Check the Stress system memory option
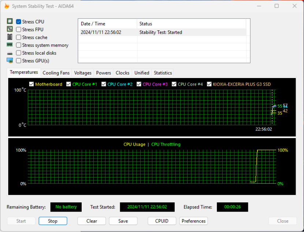Screen dimensions: 304x232 pyautogui.click(x=19, y=45)
